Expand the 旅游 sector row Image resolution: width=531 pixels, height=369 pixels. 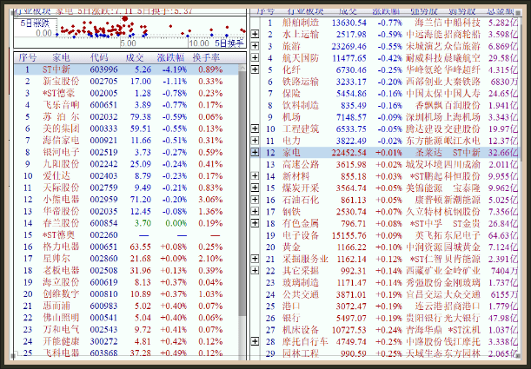[255, 46]
